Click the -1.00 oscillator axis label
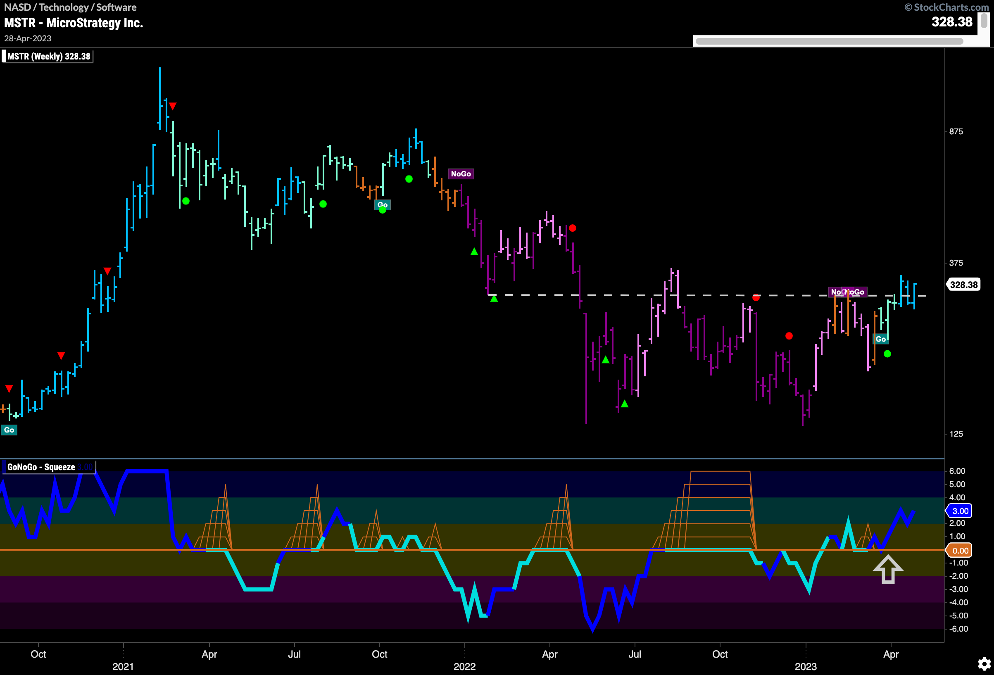 click(x=958, y=563)
